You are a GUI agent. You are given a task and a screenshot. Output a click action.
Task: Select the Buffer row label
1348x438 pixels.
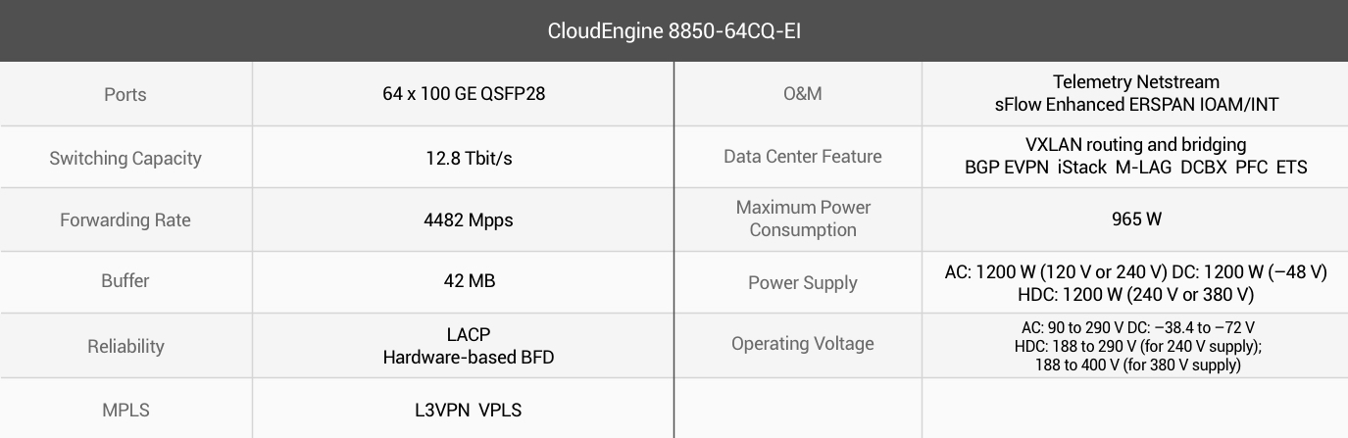pyautogui.click(x=125, y=281)
